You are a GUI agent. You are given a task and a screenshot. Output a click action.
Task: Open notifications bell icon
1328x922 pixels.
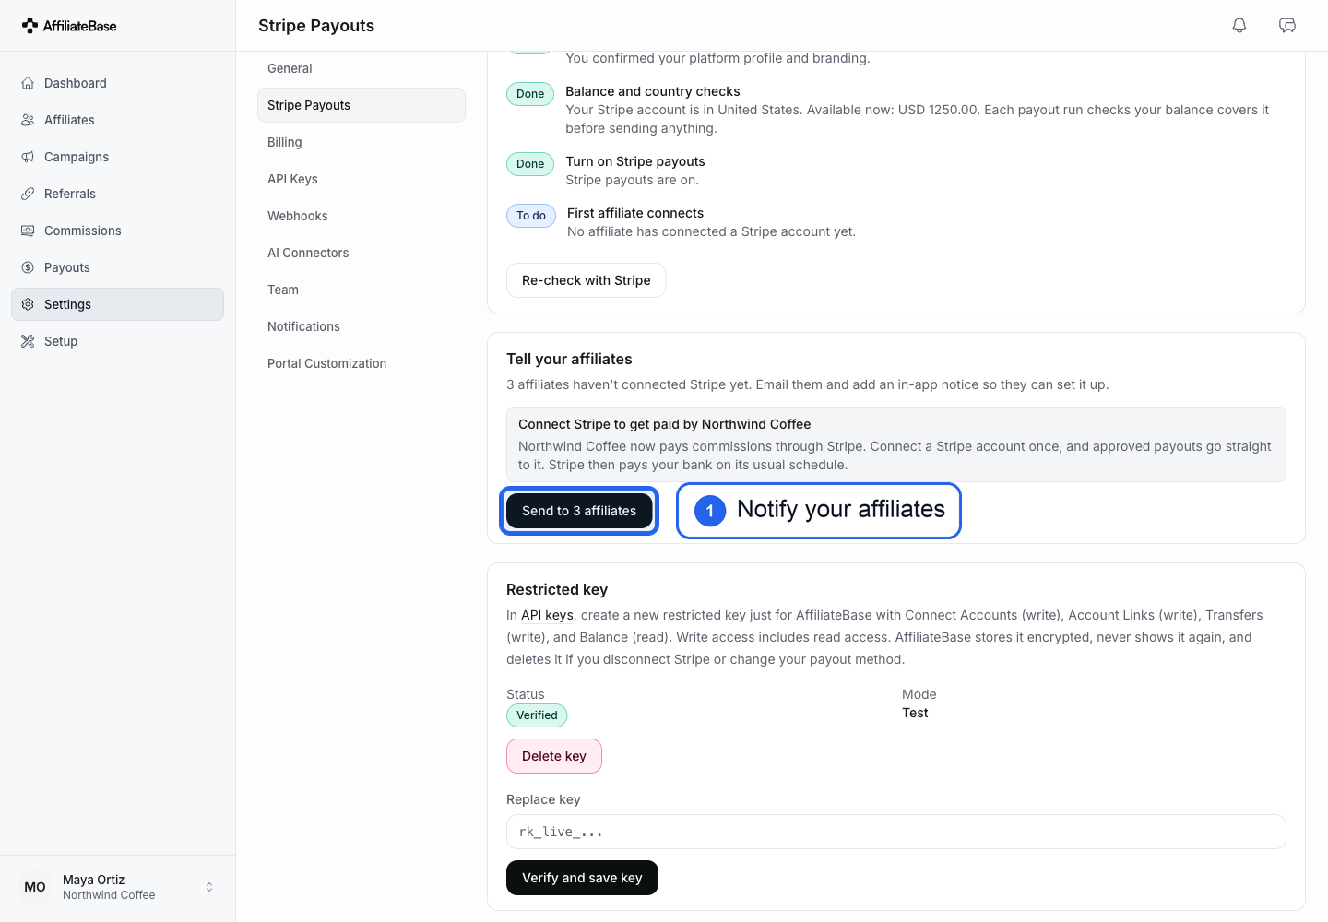(x=1239, y=26)
